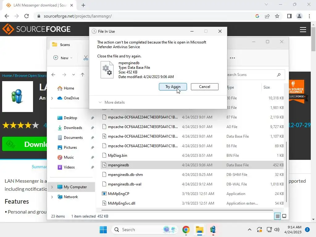Click LAN Messenger project icon thumbnail

[x=18, y=97]
